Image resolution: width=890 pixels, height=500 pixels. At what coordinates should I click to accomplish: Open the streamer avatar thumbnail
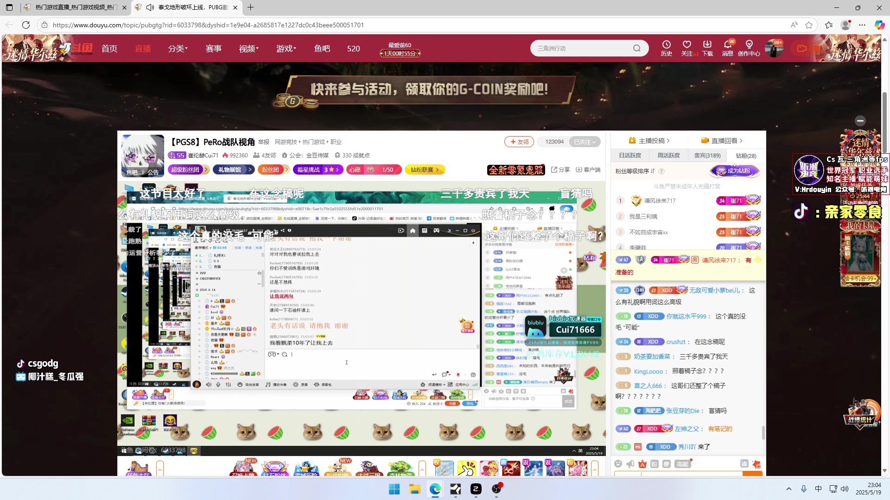pyautogui.click(x=143, y=156)
